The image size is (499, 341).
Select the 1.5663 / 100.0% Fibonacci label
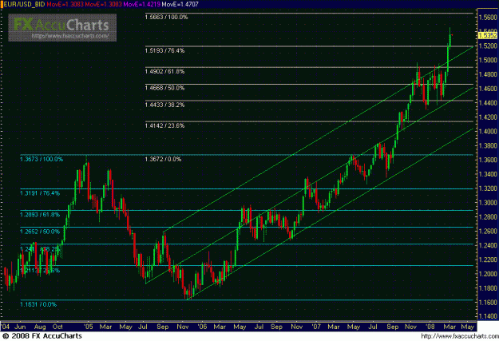coord(166,18)
